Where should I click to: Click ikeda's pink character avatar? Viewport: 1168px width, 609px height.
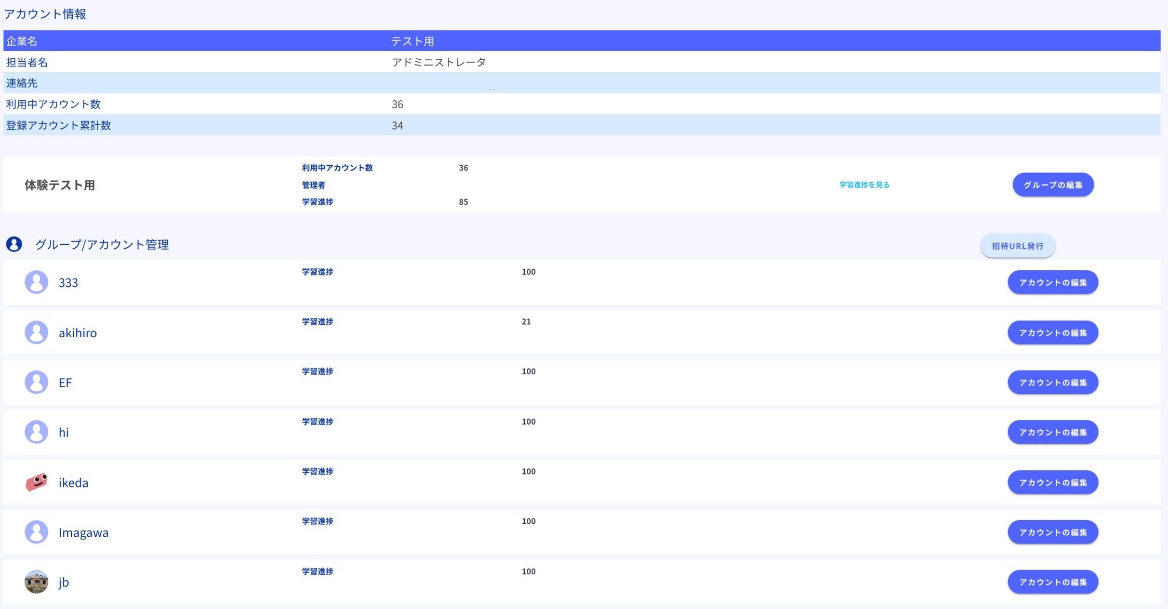coord(36,482)
